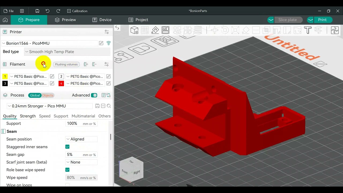The height and width of the screenshot is (193, 343).
Task: Click the Add object cube icon
Action: tap(135, 30)
